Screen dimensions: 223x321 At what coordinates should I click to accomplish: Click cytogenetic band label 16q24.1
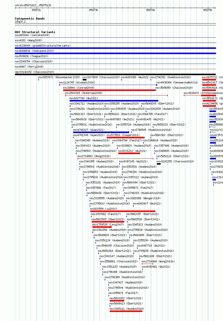[20, 22]
